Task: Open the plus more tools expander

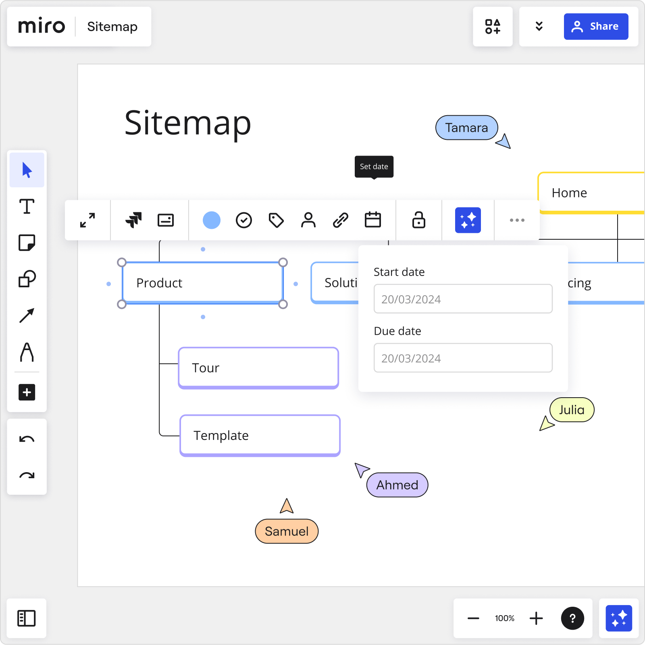Action: [x=27, y=392]
